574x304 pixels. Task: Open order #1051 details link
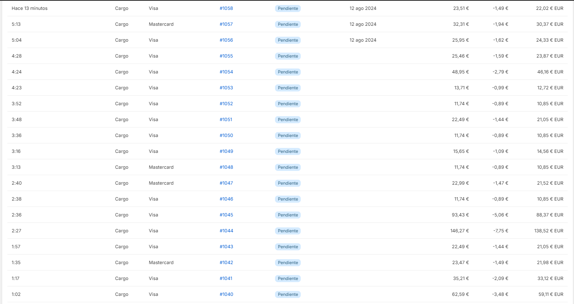(226, 119)
